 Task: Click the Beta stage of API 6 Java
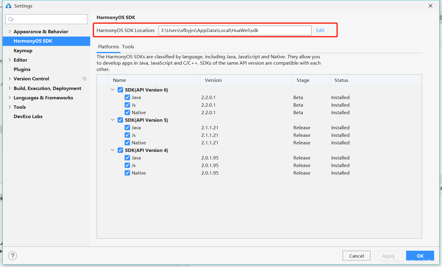pyautogui.click(x=298, y=97)
